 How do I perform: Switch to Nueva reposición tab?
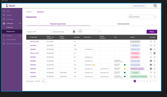[x=123, y=24]
